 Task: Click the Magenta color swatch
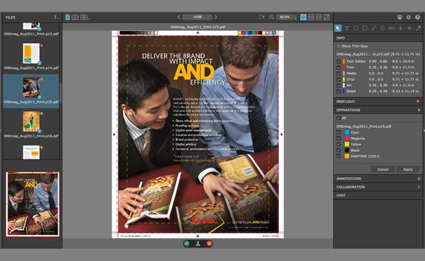point(347,138)
